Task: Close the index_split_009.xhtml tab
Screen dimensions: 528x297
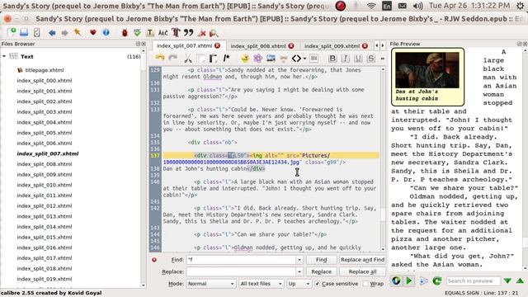Action: pos(365,45)
